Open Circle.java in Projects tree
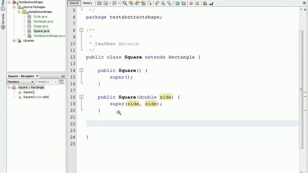 tap(40, 17)
